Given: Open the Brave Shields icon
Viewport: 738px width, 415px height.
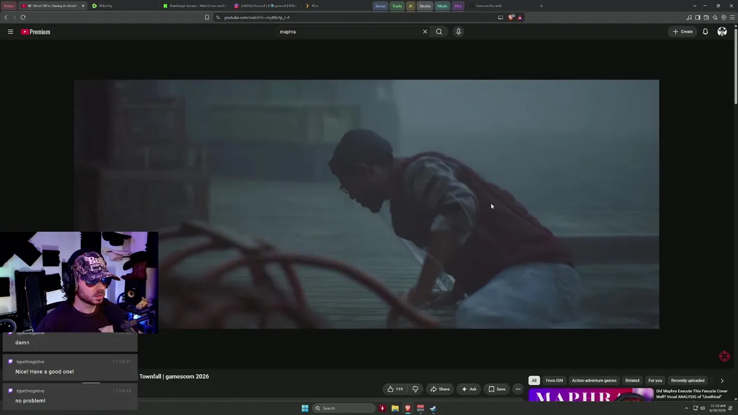Looking at the screenshot, I should click(511, 17).
